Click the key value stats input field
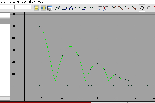Image resolution: width=155 pixels, height=103 pixels. 23,7
